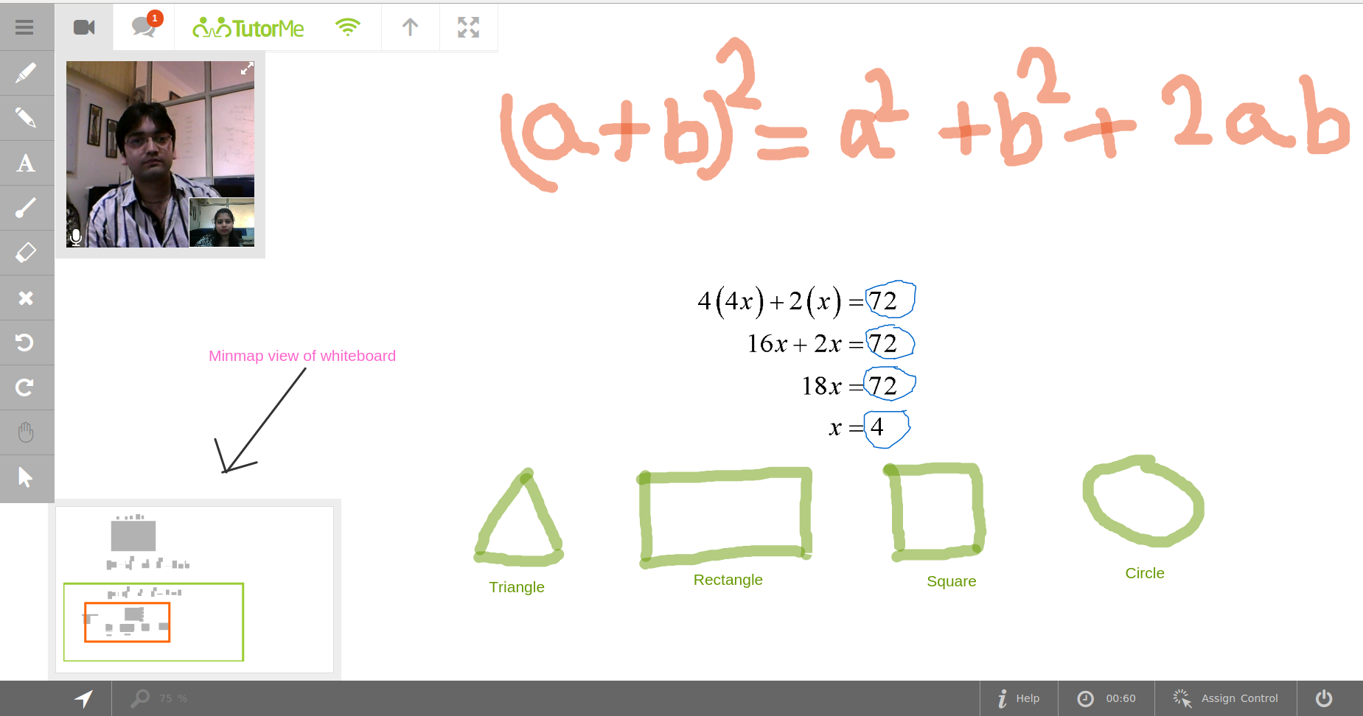Click the orange viewport on minimap
This screenshot has height=716, width=1363.
(128, 622)
